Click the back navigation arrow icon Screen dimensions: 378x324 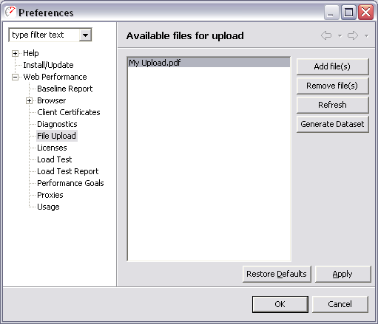[326, 35]
